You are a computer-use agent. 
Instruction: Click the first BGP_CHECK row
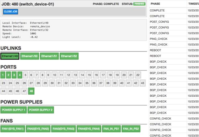pyautogui.click(x=174, y=61)
